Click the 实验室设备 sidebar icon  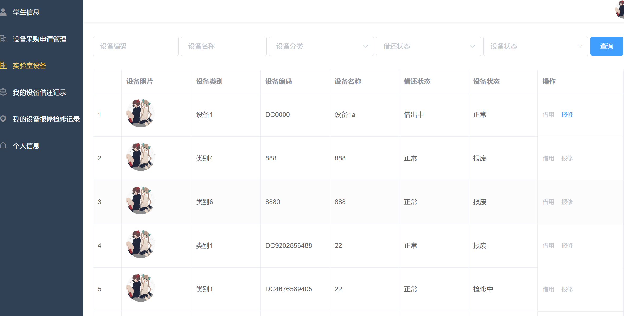tap(4, 66)
